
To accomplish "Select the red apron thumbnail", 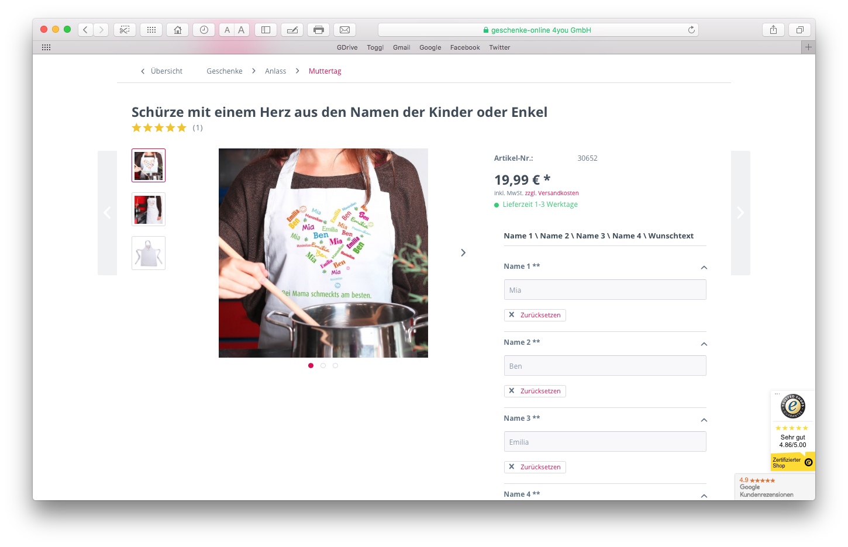I will [x=149, y=209].
